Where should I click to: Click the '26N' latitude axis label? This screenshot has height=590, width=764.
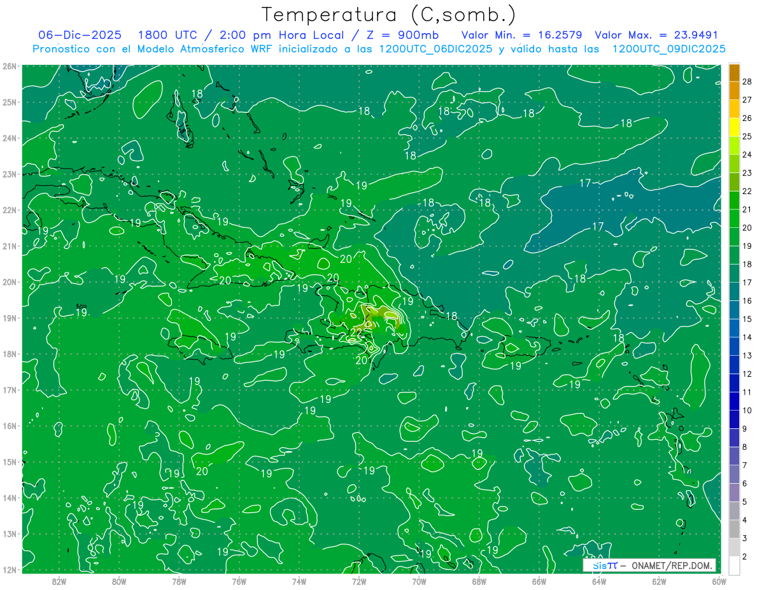click(x=10, y=66)
